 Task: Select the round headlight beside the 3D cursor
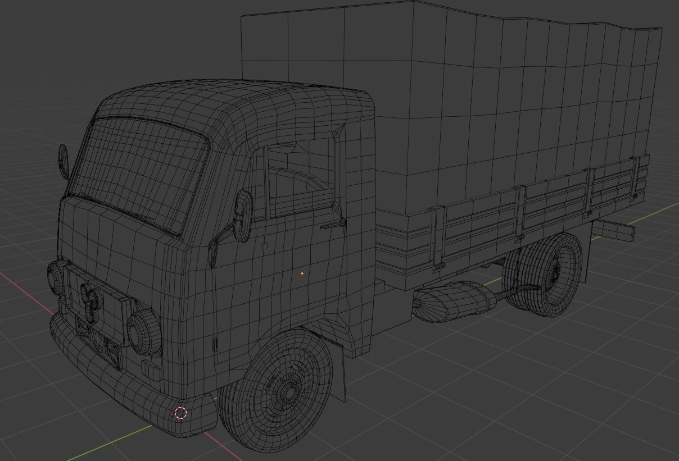(x=144, y=333)
